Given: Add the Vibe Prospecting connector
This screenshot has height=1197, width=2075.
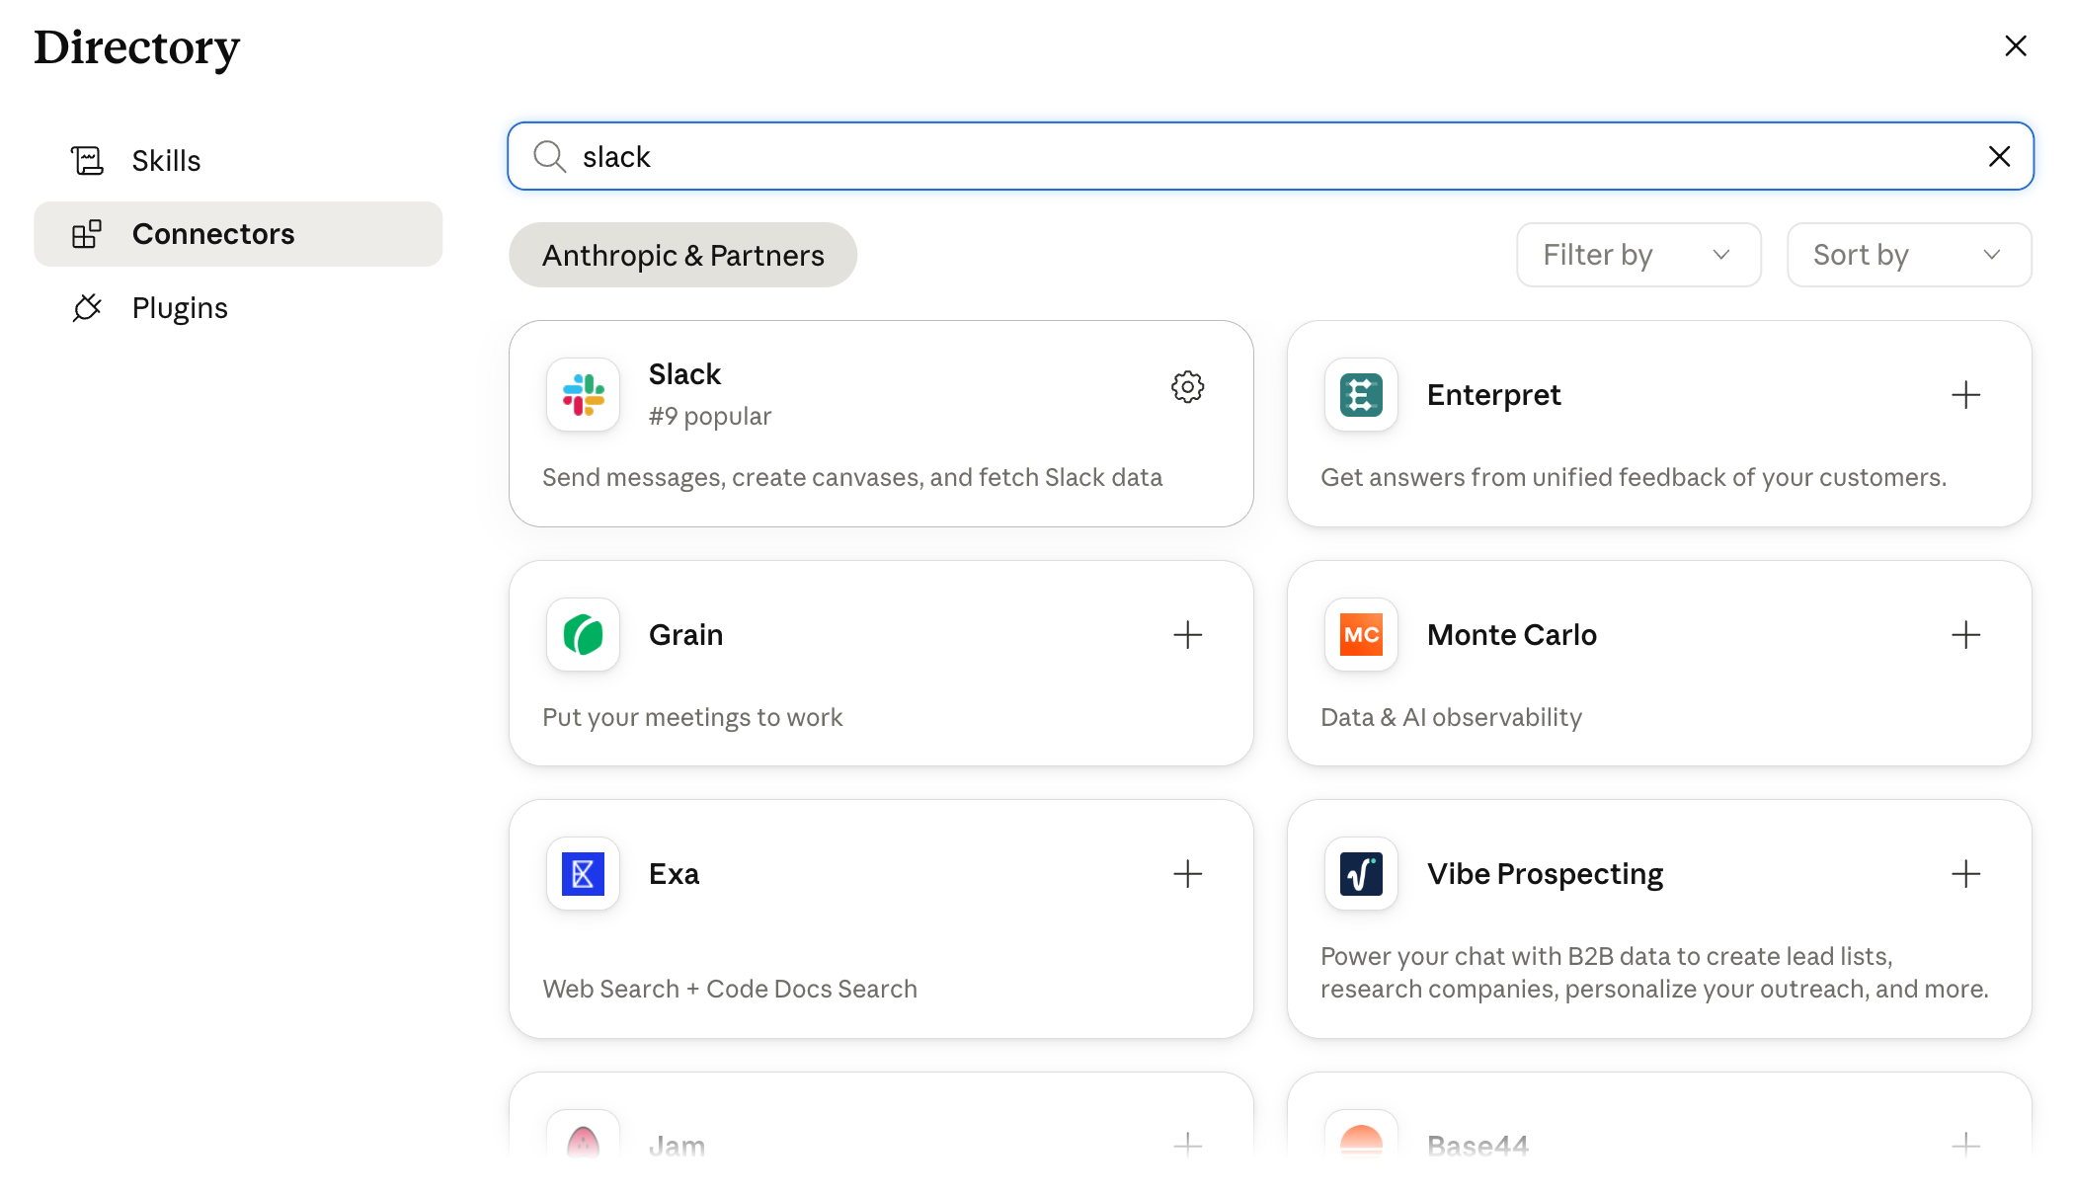Looking at the screenshot, I should point(1965,873).
